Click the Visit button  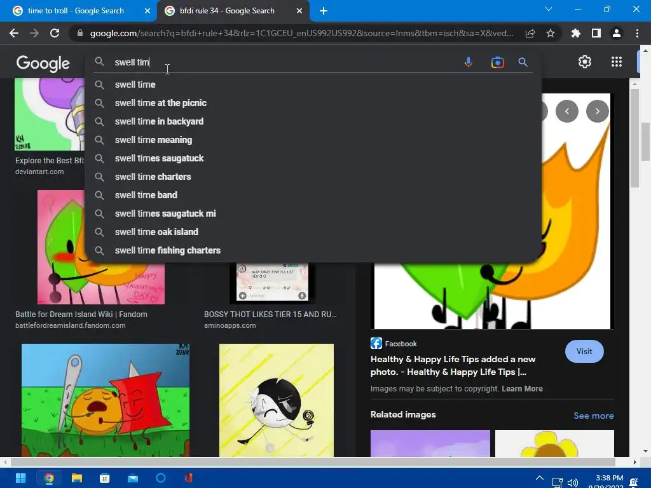584,351
